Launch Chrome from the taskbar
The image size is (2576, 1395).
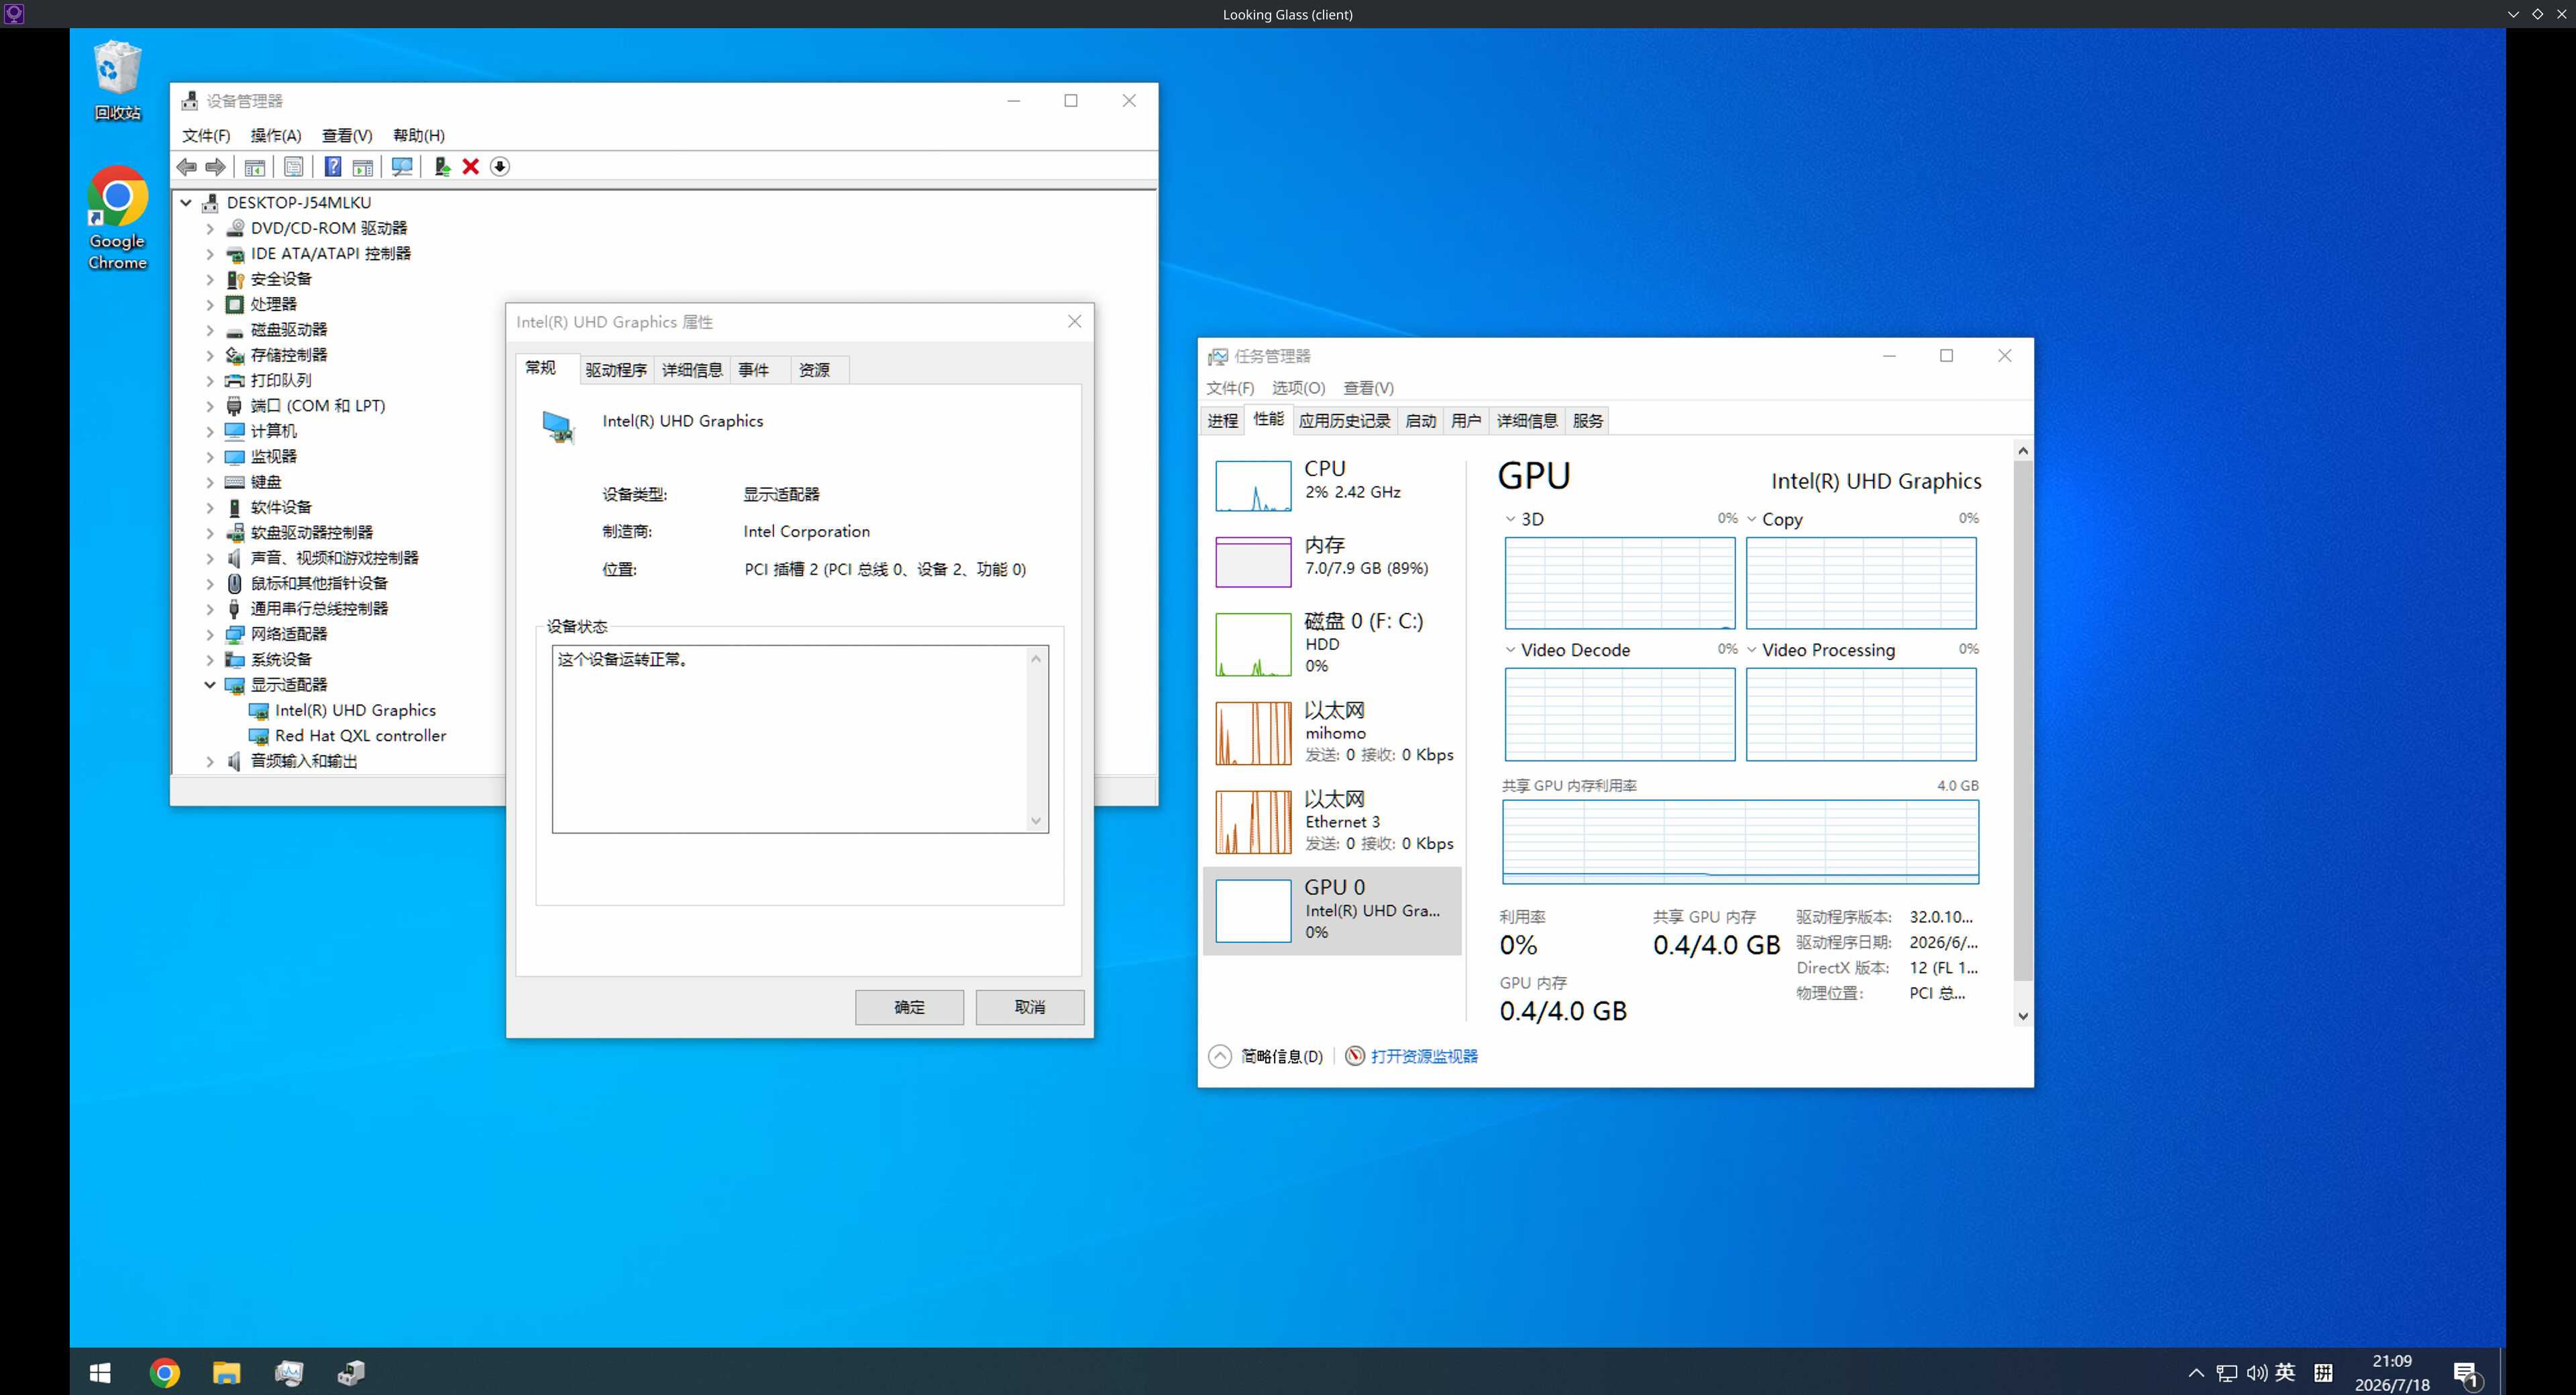tap(165, 1373)
